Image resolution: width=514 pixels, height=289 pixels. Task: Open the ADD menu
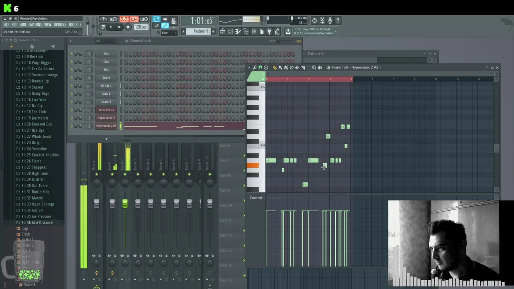[23, 25]
